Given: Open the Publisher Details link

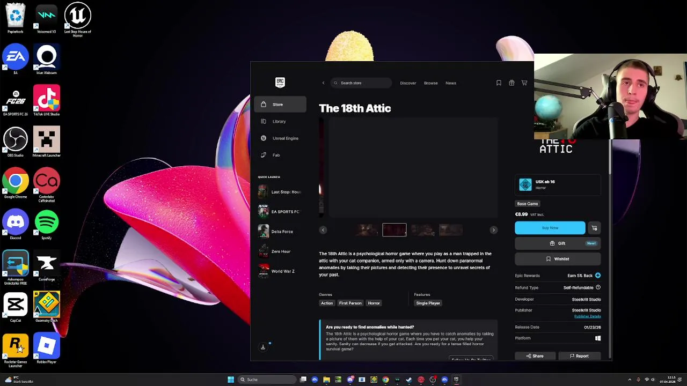Looking at the screenshot, I should point(587,316).
